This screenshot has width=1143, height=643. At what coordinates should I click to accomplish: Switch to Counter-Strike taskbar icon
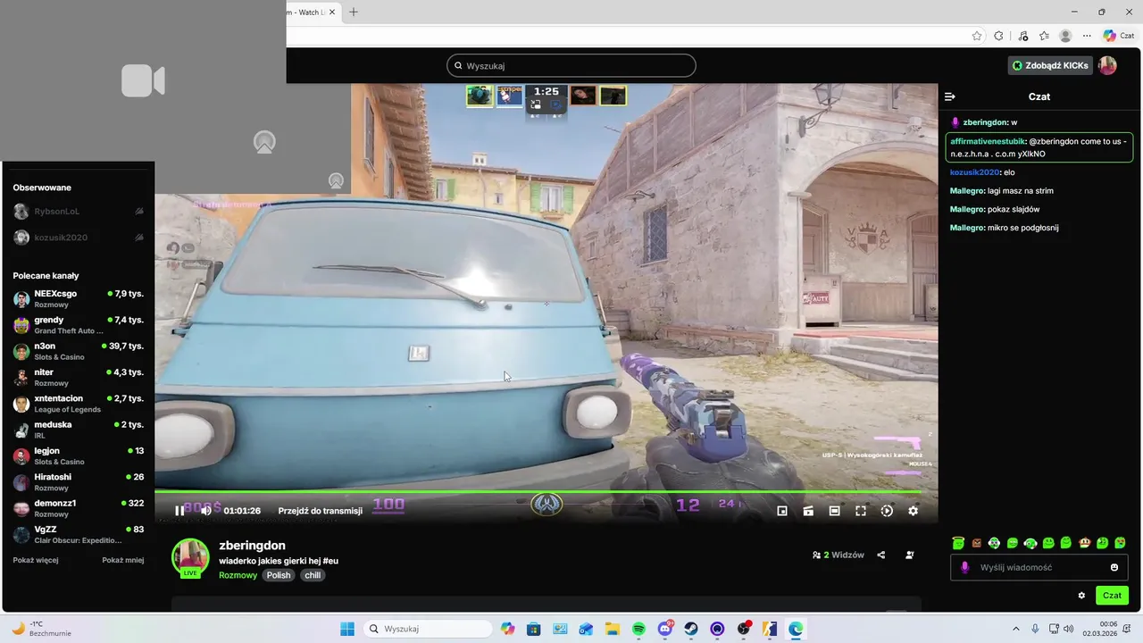pyautogui.click(x=770, y=629)
